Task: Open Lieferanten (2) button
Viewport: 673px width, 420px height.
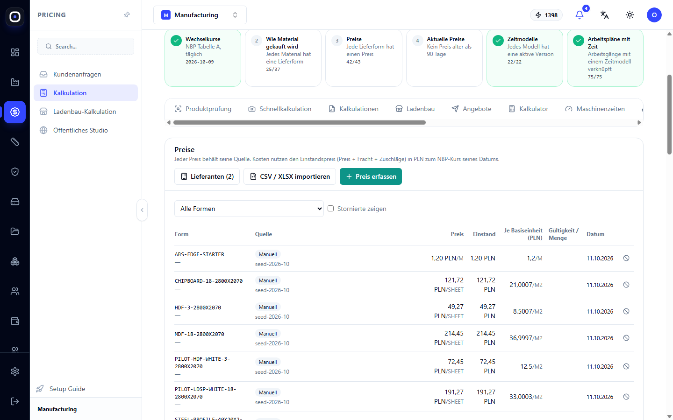Action: click(x=207, y=176)
